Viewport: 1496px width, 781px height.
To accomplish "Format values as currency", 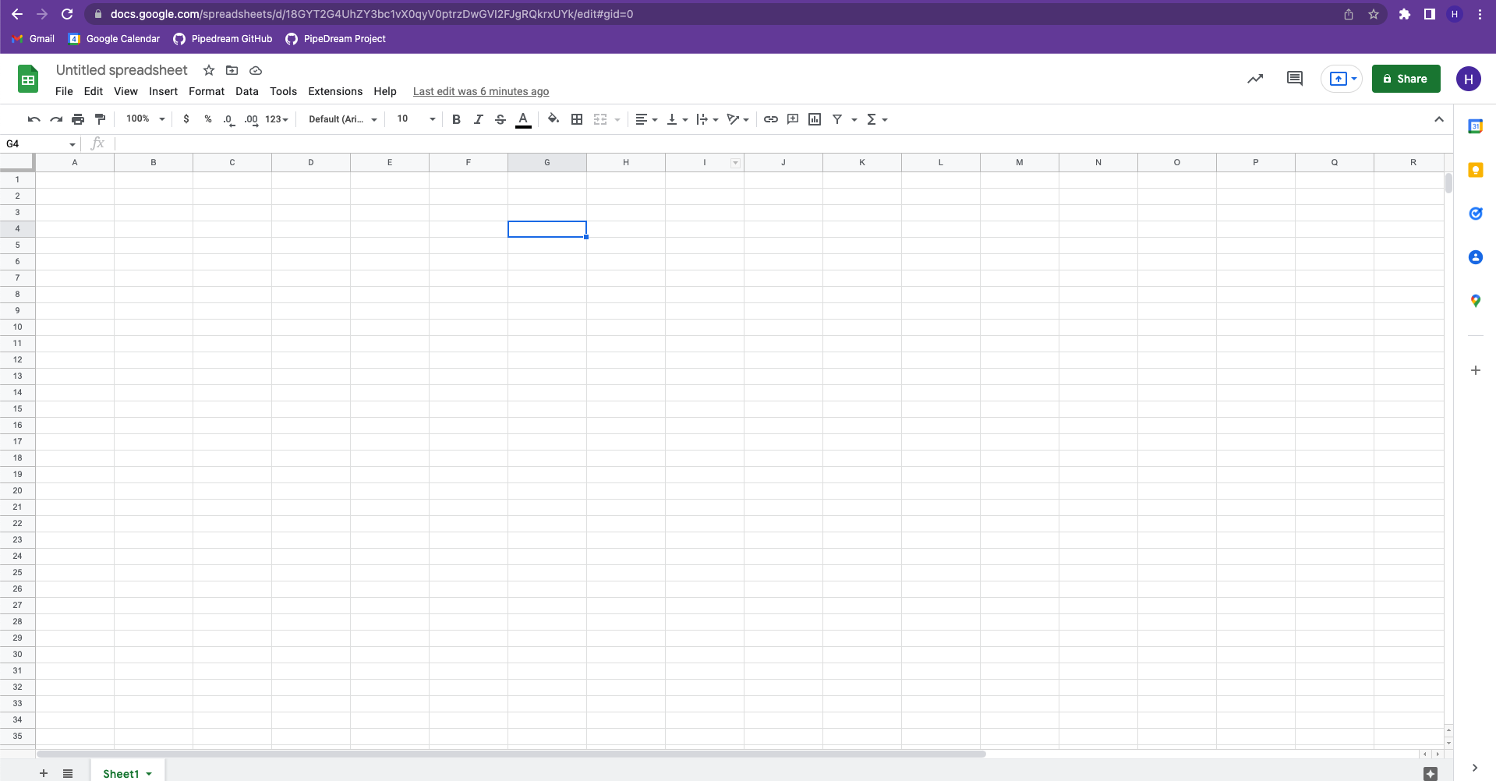I will pos(186,119).
